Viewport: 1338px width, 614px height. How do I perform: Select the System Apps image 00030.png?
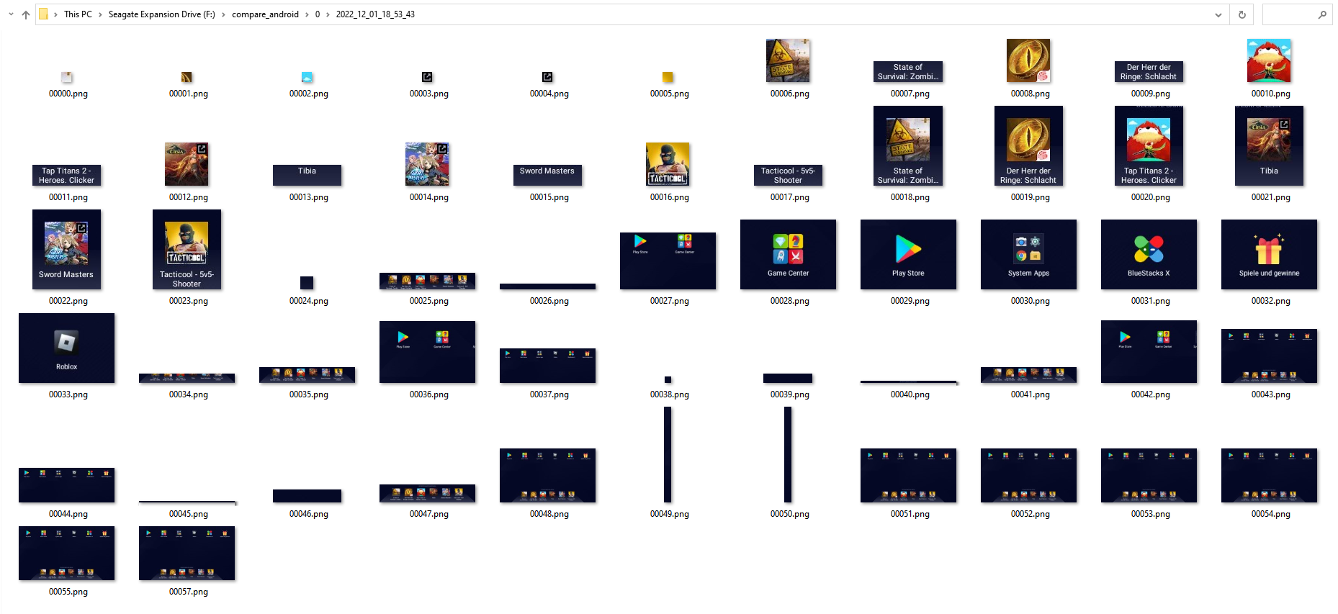tap(1028, 254)
